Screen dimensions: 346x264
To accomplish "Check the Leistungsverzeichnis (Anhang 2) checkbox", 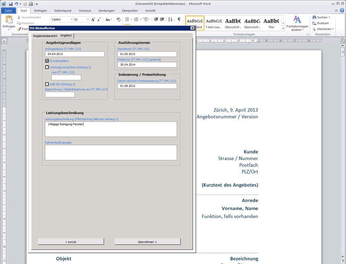I will pos(47,67).
